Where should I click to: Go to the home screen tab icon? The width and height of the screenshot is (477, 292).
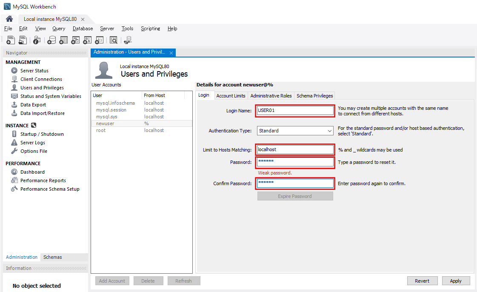tap(9, 19)
